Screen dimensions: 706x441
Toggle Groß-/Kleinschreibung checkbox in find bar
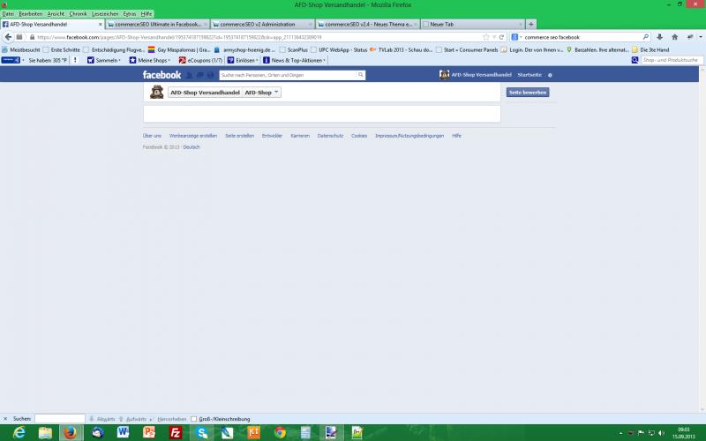(x=194, y=418)
